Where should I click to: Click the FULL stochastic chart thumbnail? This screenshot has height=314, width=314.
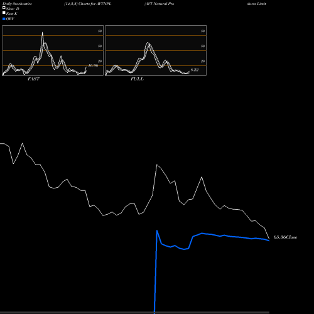click(x=156, y=50)
